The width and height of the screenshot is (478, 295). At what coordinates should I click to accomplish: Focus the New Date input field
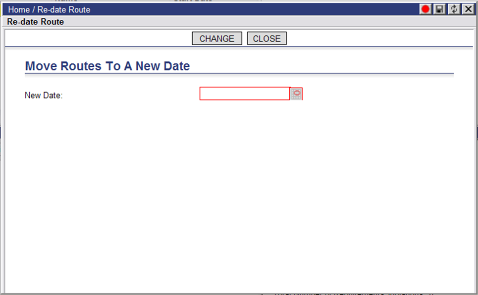[x=245, y=94]
